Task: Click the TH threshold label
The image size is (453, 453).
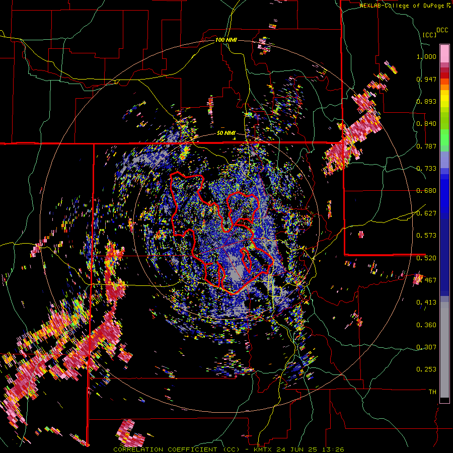Action: click(432, 392)
